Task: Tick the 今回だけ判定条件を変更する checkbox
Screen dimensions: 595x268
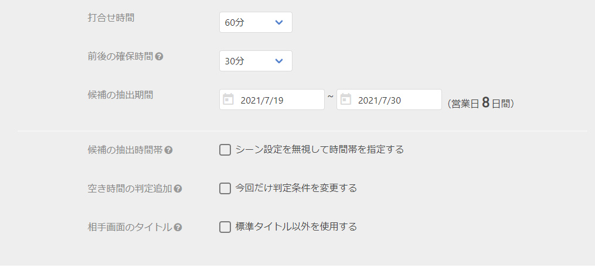Action: coord(225,188)
